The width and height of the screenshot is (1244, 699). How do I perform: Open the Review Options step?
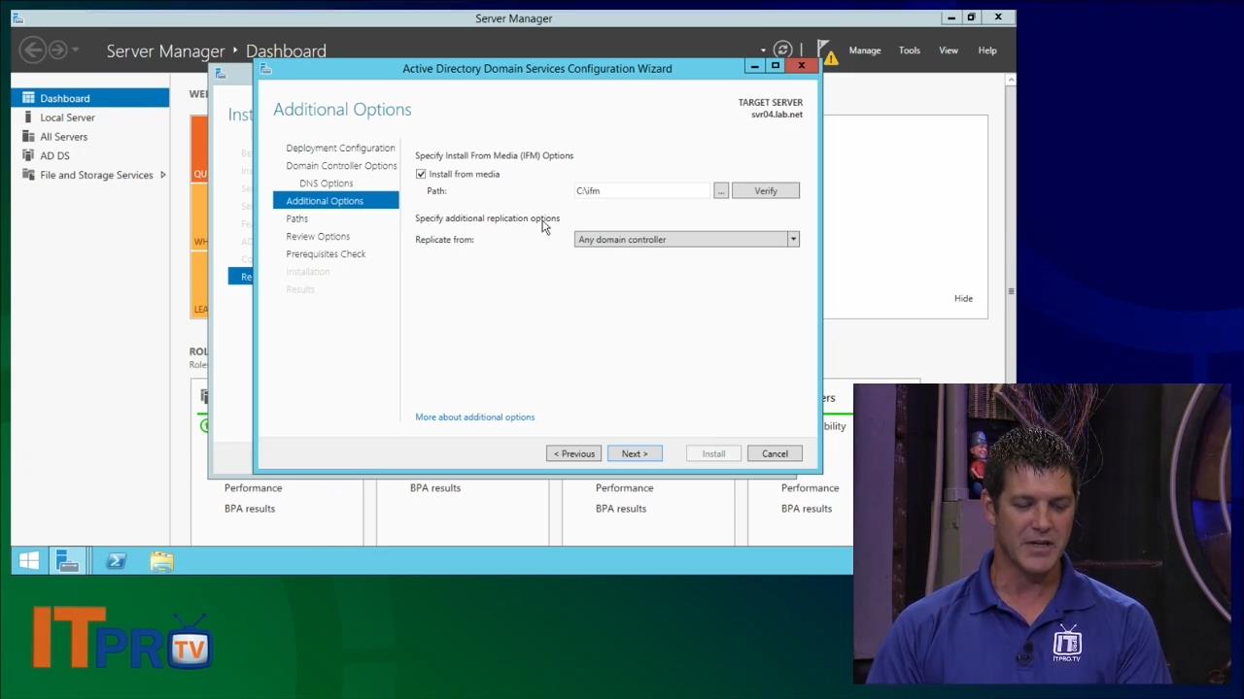pyautogui.click(x=318, y=237)
